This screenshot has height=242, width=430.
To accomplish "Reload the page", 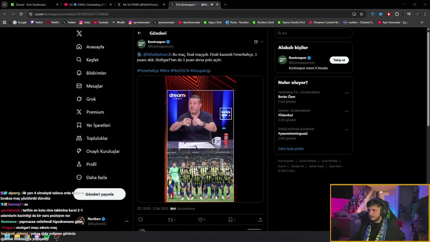I will click(x=21, y=14).
